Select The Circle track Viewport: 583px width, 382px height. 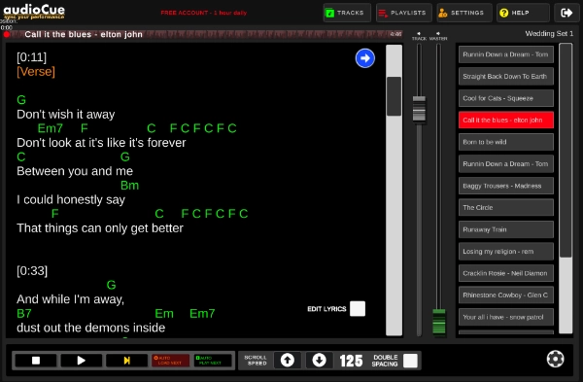click(505, 208)
